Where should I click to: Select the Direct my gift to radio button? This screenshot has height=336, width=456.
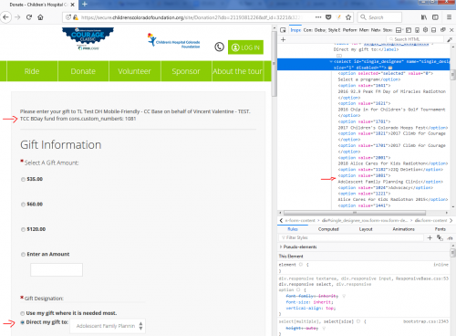(x=23, y=322)
